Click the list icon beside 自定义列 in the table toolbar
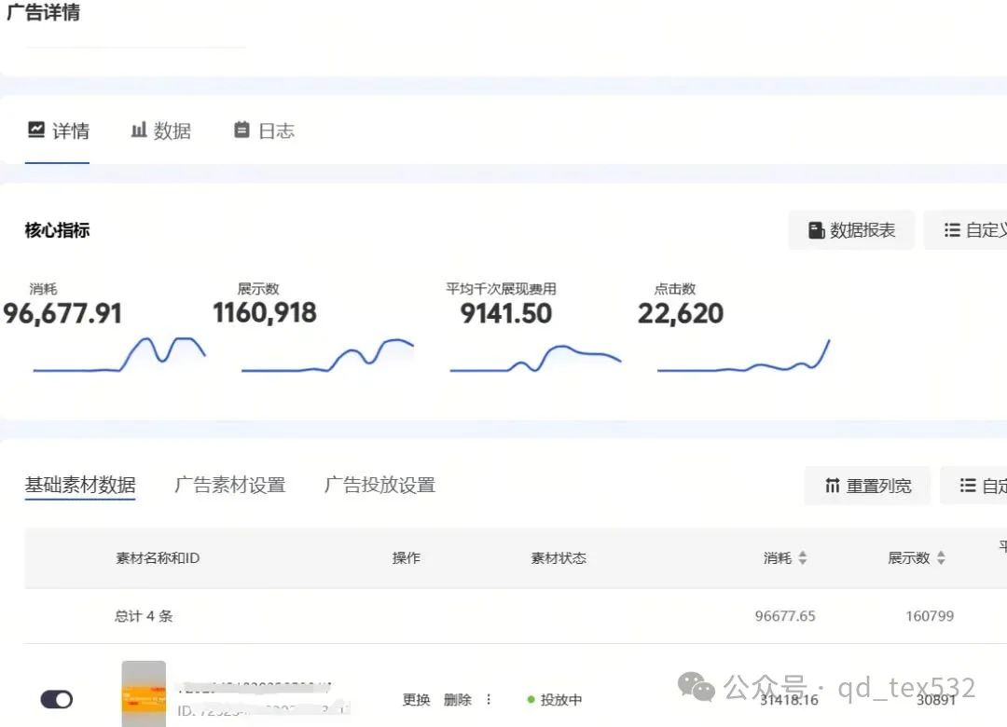The image size is (1007, 727). tap(967, 486)
